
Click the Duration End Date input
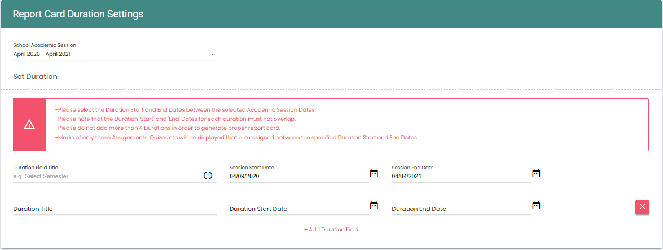[x=461, y=209]
